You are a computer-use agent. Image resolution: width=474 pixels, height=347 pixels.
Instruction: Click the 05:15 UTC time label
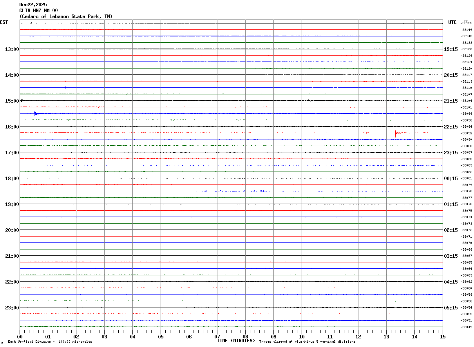point(450,307)
